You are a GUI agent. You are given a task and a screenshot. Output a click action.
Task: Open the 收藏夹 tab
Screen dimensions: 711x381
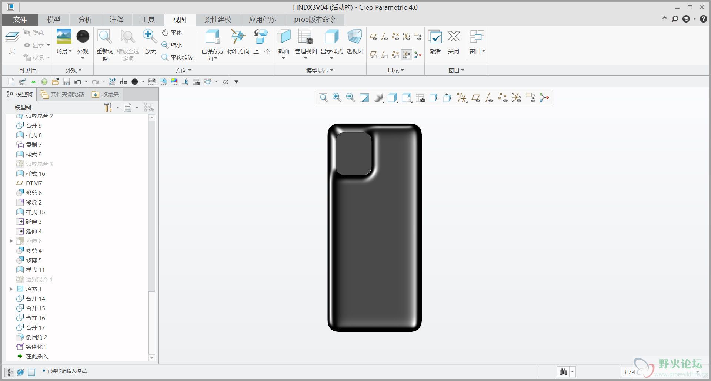(x=106, y=94)
